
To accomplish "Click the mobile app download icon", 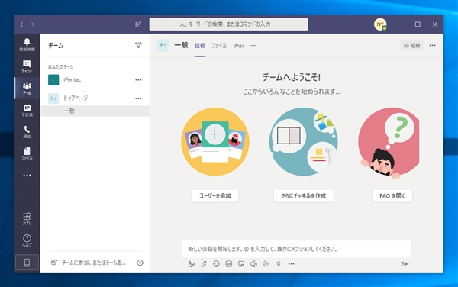I will (27, 263).
